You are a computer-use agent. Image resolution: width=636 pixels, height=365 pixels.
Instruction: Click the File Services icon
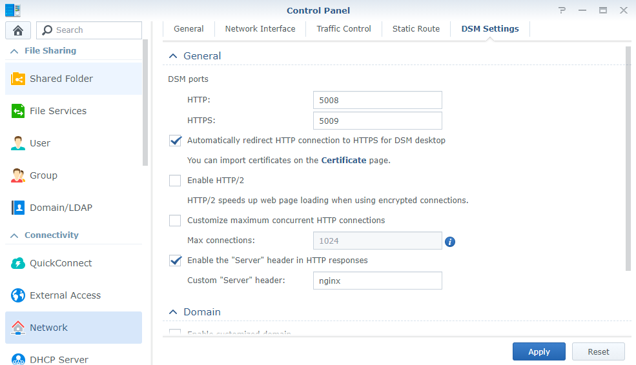click(x=18, y=111)
